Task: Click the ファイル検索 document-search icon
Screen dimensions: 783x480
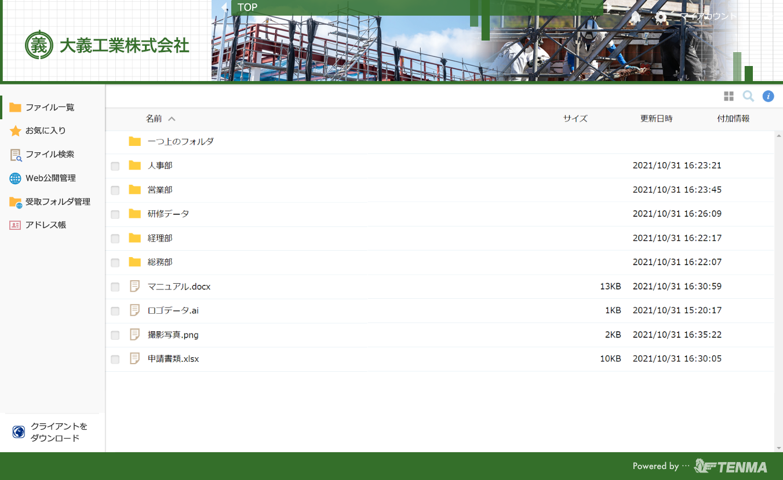Action: pos(16,155)
